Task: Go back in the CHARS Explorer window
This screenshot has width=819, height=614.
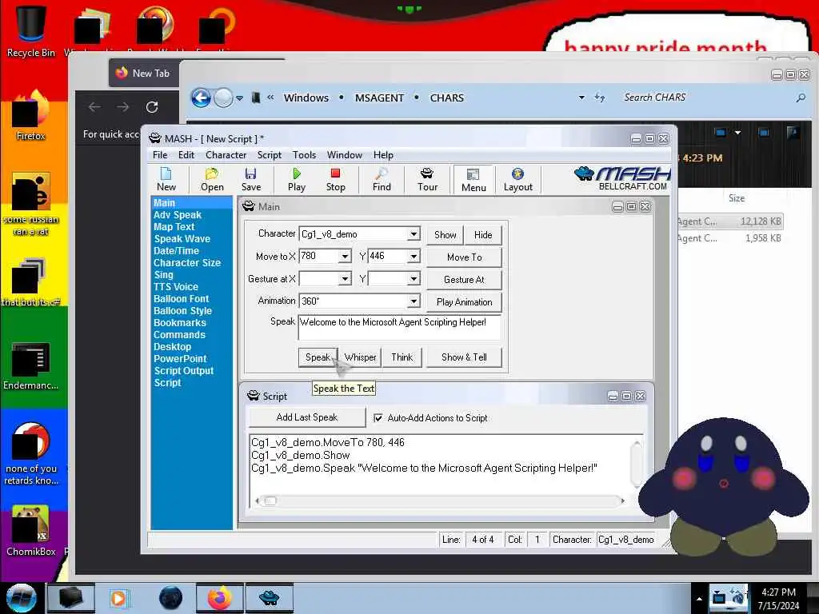Action: (201, 98)
